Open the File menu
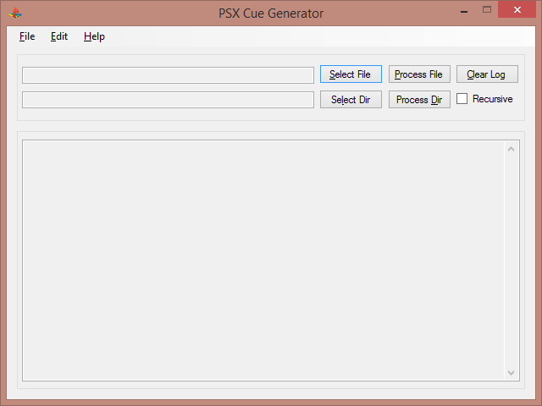542x406 pixels. tap(27, 36)
